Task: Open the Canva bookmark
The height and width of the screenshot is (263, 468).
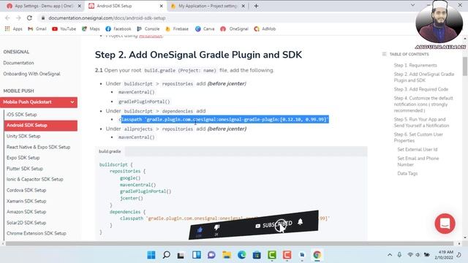Action: [205, 29]
